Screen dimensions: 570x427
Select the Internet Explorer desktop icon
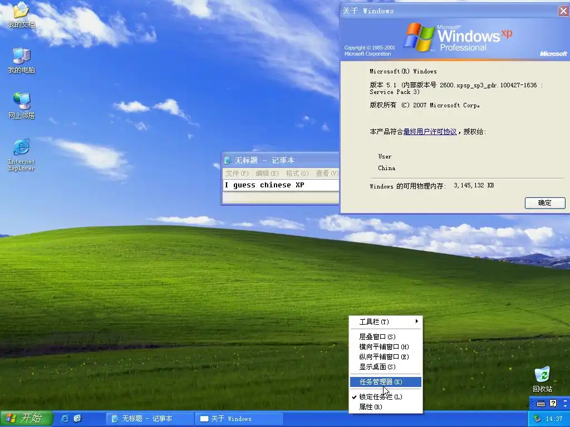click(x=21, y=155)
